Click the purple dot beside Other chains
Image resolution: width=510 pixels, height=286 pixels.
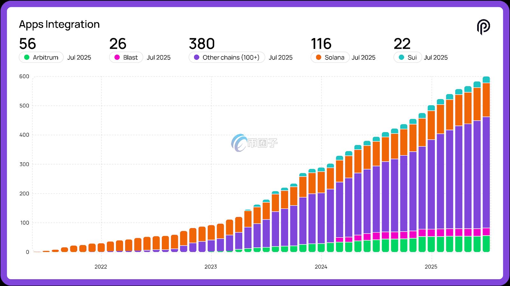(197, 57)
